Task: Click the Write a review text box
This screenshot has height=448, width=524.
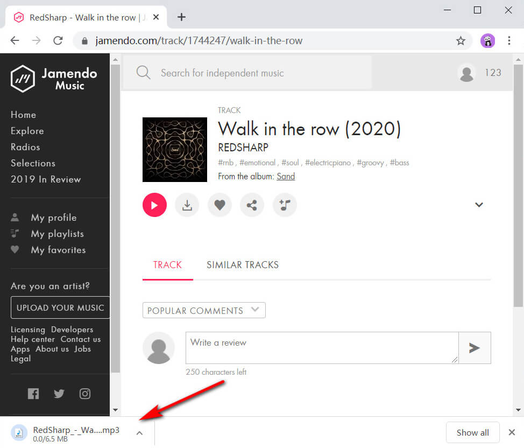Action: (x=322, y=348)
